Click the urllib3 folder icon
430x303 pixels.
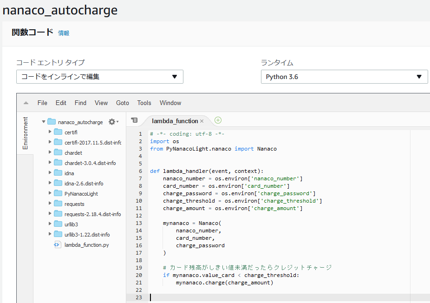[58, 224]
